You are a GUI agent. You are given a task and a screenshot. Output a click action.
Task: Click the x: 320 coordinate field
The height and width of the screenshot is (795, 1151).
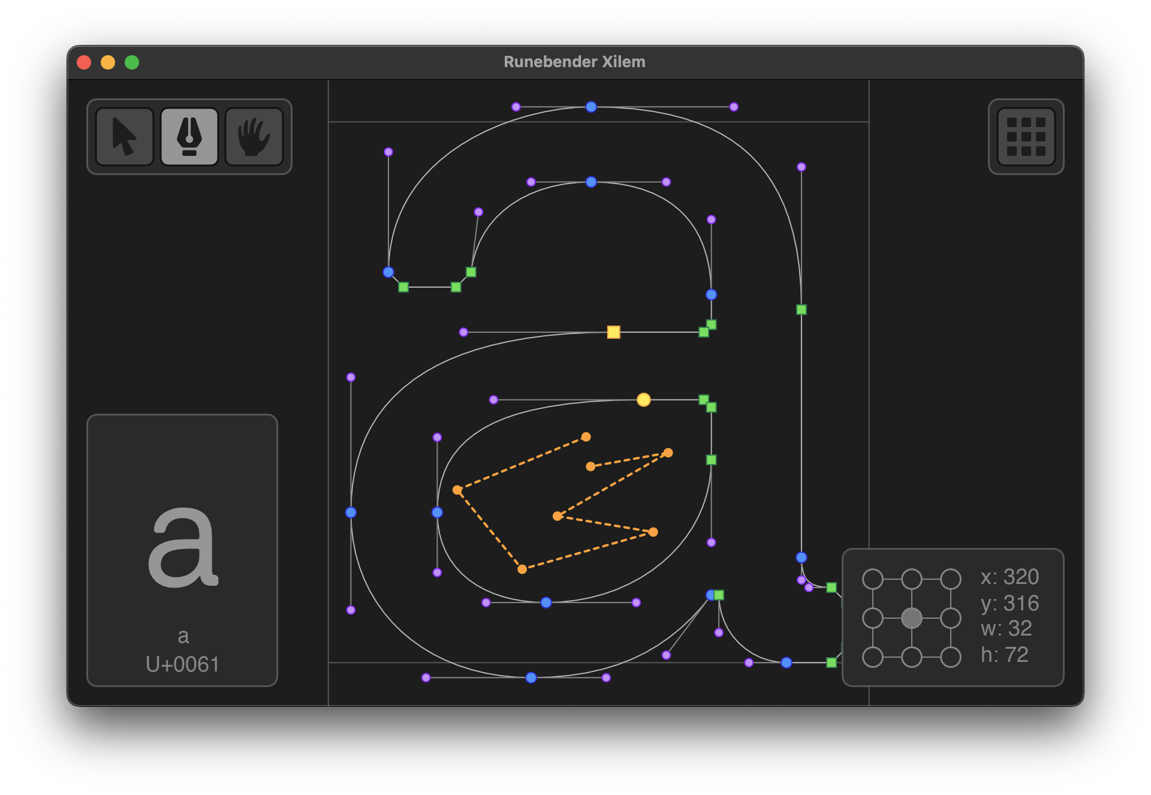[1010, 577]
